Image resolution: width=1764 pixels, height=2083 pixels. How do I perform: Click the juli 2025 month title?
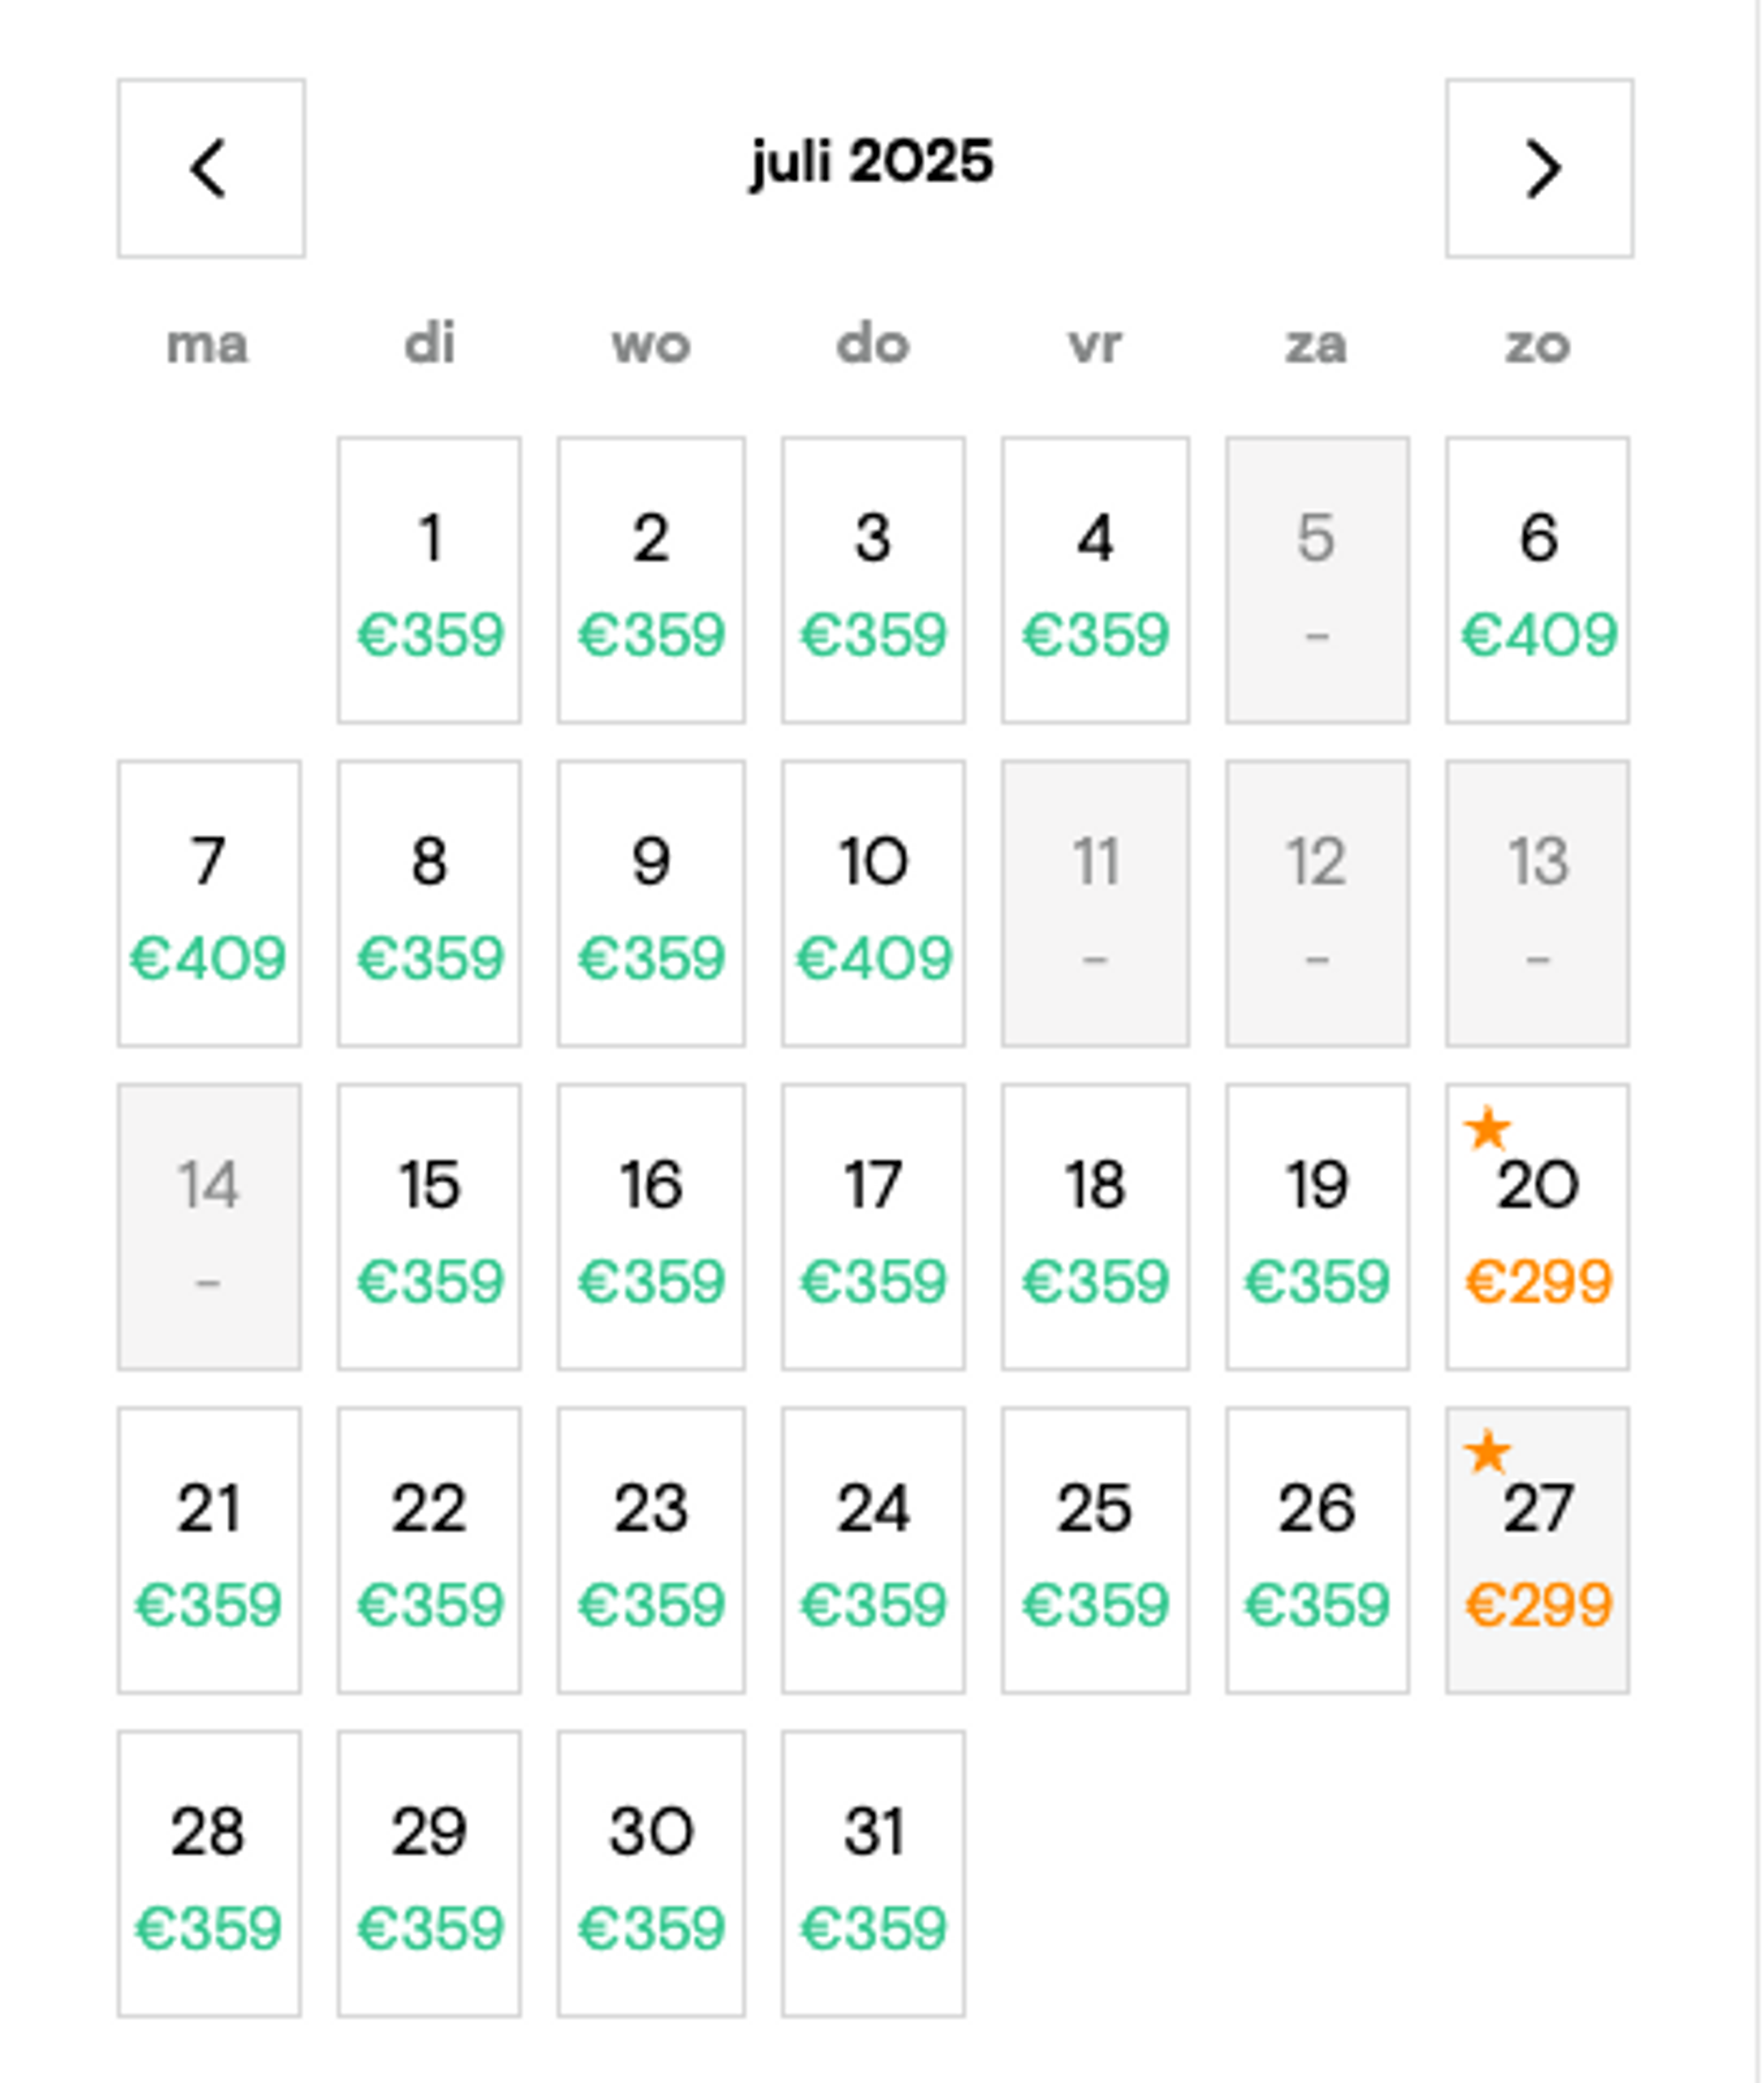pos(872,162)
